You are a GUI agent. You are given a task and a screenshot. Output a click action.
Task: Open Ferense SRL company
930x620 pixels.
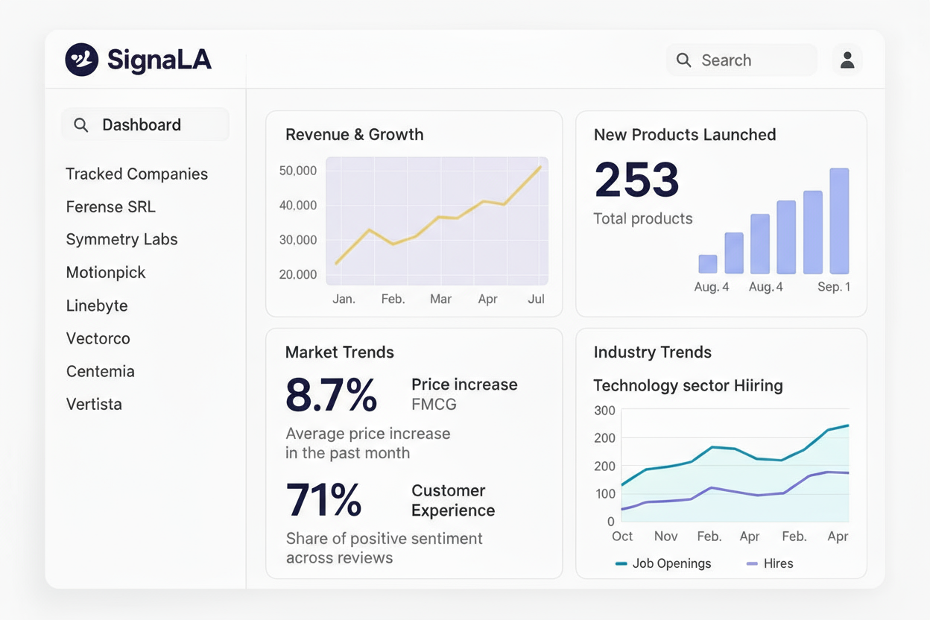tap(110, 207)
